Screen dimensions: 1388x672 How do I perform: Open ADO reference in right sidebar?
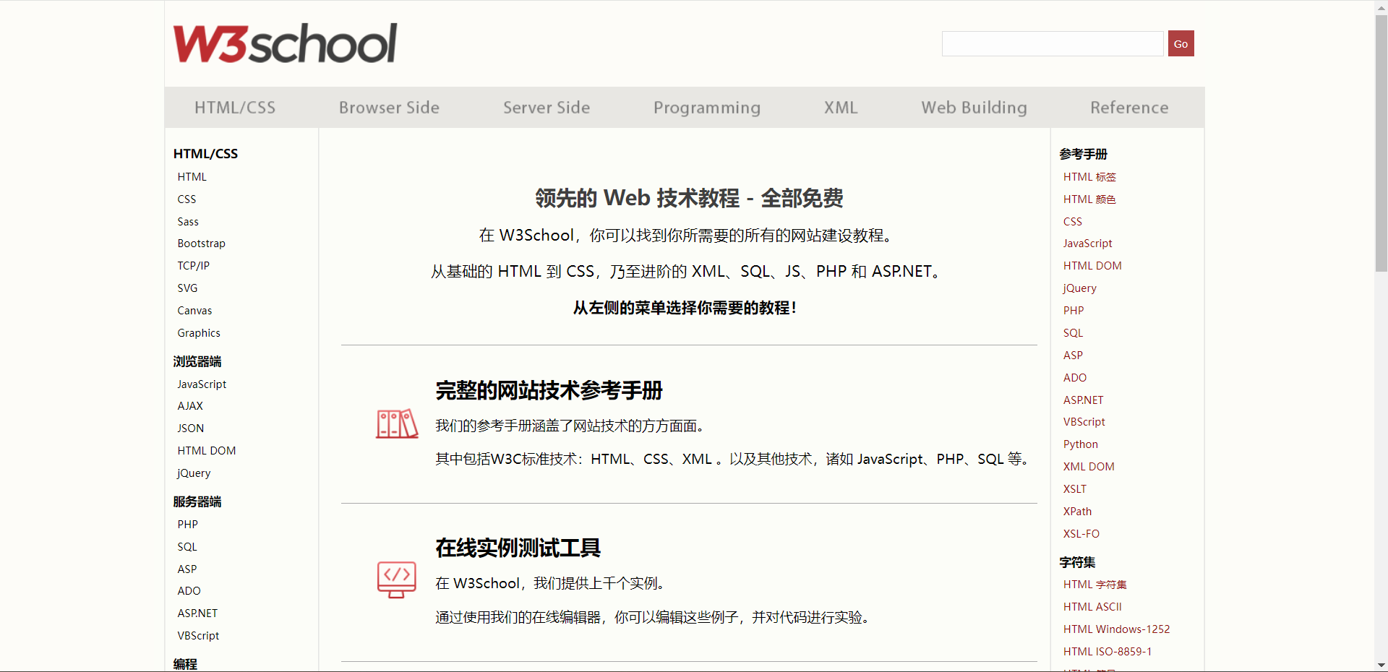(x=1075, y=378)
